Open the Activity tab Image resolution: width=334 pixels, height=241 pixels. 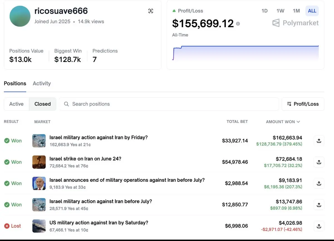(42, 83)
